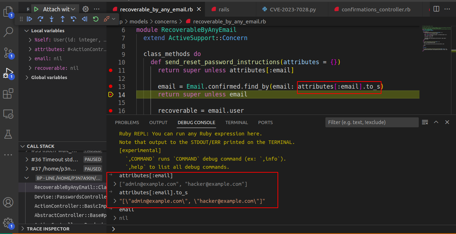The width and height of the screenshot is (456, 234).
Task: Select the RecoverableByAnyEmail::Cla stack frame
Action: (62, 187)
